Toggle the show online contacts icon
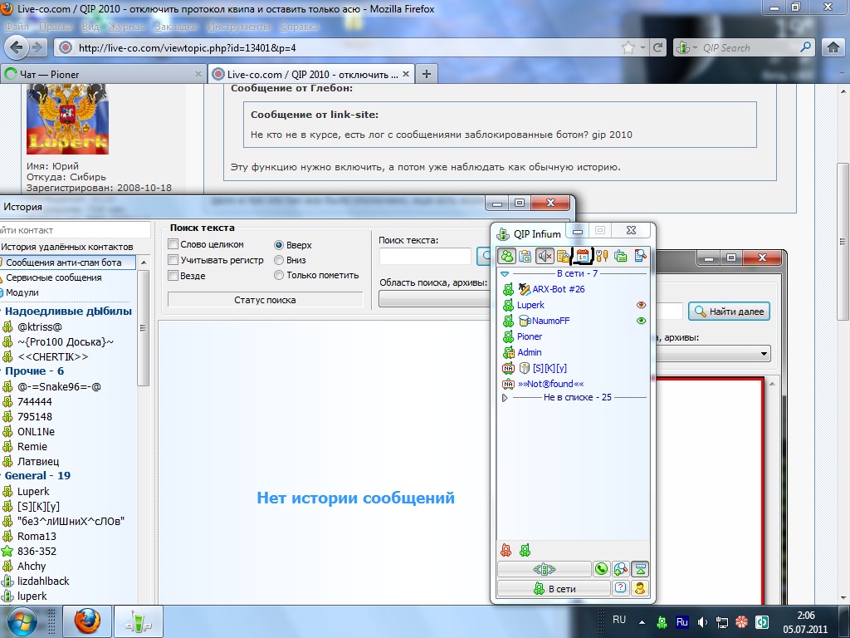This screenshot has width=850, height=638. [x=506, y=256]
